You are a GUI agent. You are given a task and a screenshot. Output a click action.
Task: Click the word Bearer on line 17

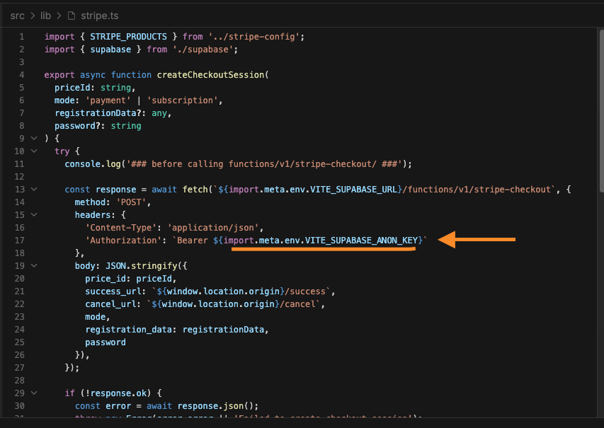coord(192,240)
